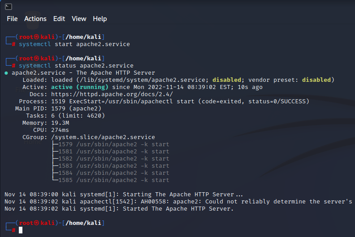Click the AH00558 apachectl log line
The image size is (355, 237).
click(x=178, y=202)
